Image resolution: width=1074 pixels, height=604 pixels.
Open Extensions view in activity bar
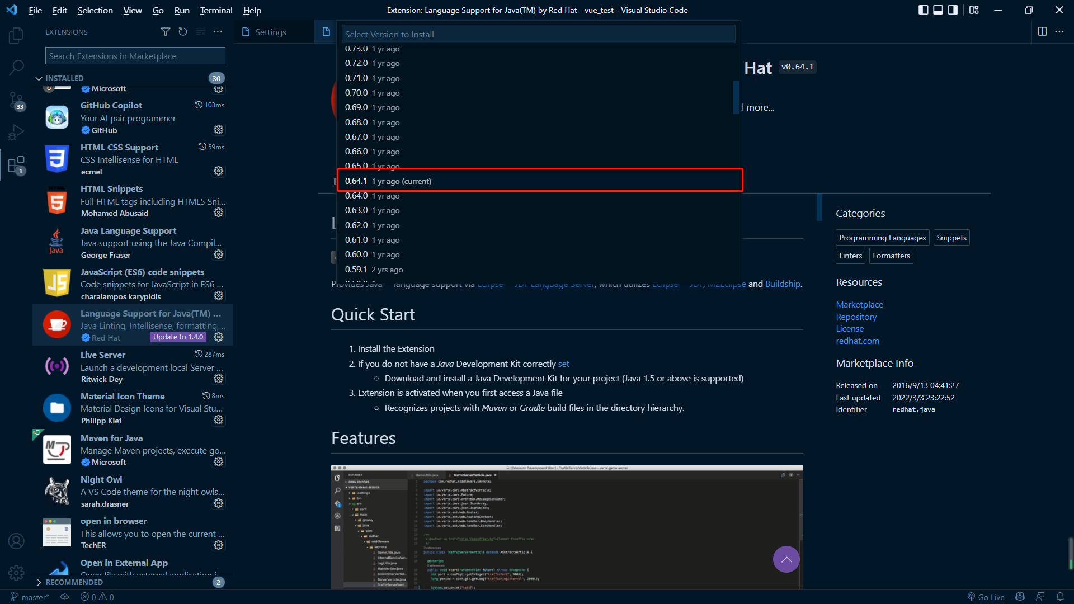coord(16,165)
